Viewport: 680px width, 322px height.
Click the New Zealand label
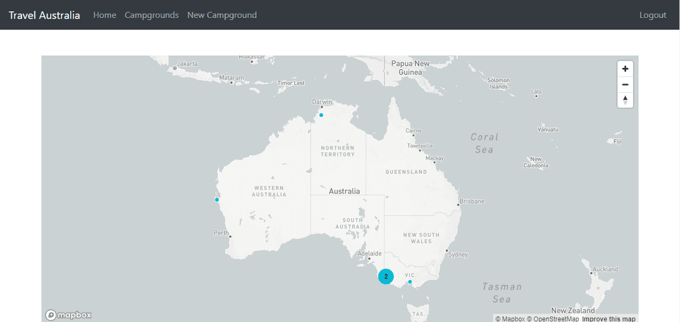click(x=573, y=311)
